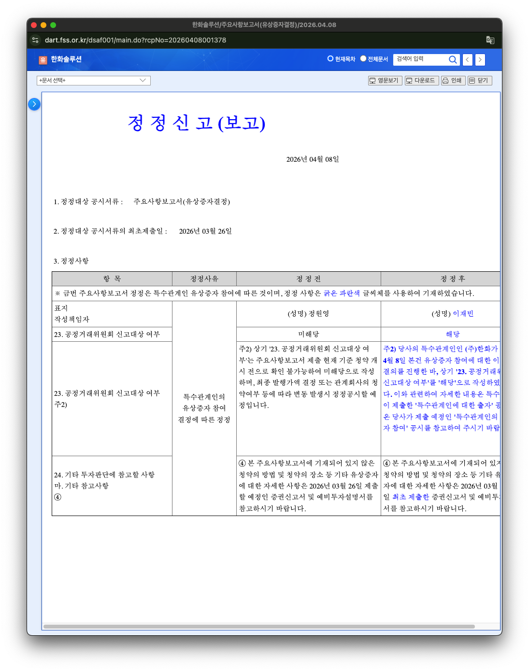Click the 한화솔루션 company logo icon

[43, 60]
